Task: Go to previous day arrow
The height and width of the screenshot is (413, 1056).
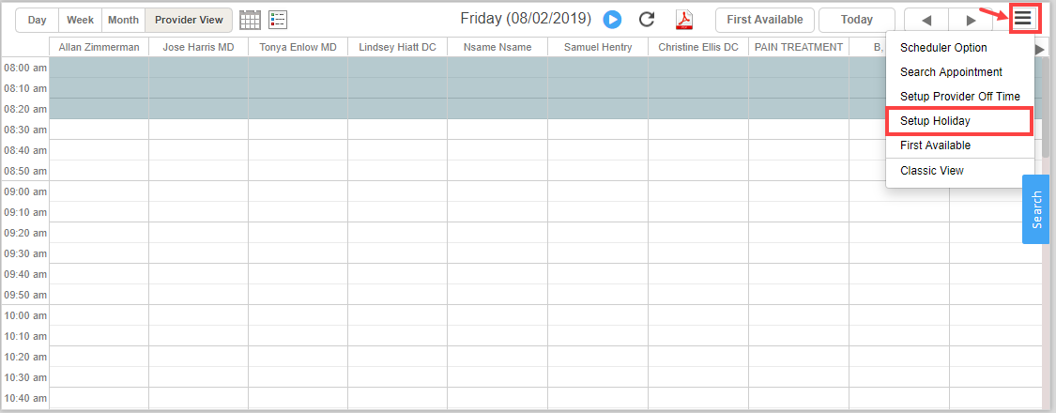Action: (926, 20)
